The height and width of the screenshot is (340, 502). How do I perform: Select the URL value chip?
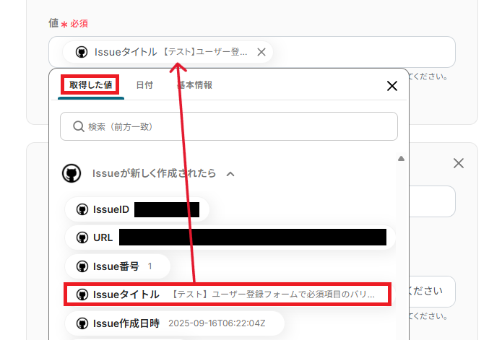coord(230,237)
